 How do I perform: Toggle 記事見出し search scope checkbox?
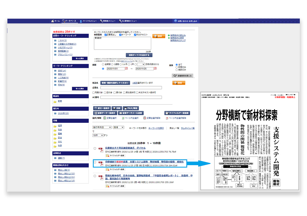coord(106,35)
